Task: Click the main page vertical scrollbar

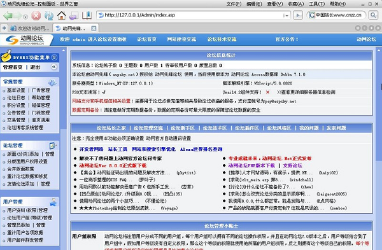Action: [379, 149]
